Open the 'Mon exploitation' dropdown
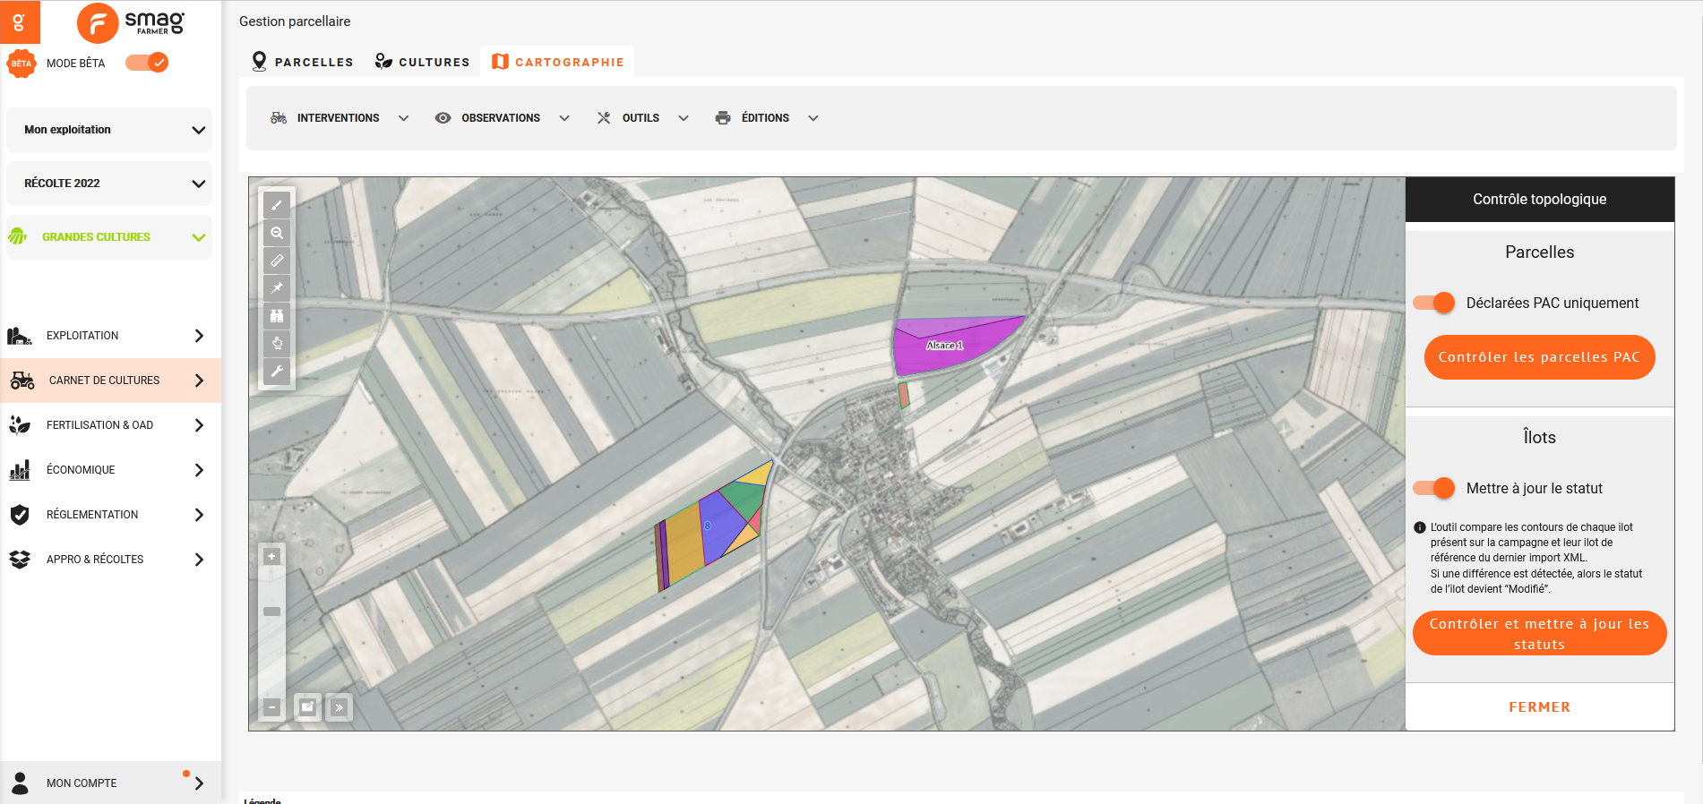1703x804 pixels. (x=109, y=130)
